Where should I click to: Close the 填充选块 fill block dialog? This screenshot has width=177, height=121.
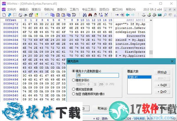(x=172, y=61)
